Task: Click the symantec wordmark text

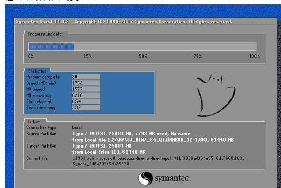Action: pos(173,179)
